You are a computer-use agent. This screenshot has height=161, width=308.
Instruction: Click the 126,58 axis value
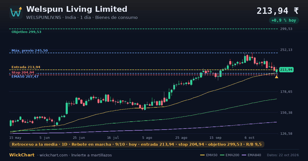287,133
